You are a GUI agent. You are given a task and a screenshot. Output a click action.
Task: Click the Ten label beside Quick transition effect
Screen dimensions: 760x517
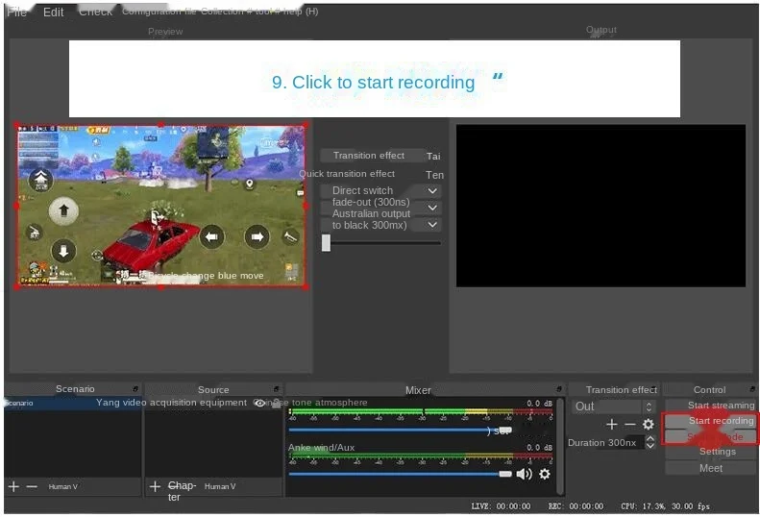click(434, 175)
